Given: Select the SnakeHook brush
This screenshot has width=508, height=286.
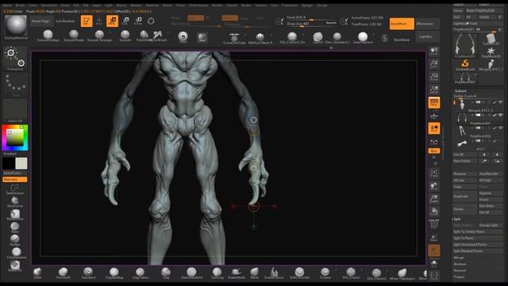Looking at the screenshot, I should pyautogui.click(x=237, y=273).
